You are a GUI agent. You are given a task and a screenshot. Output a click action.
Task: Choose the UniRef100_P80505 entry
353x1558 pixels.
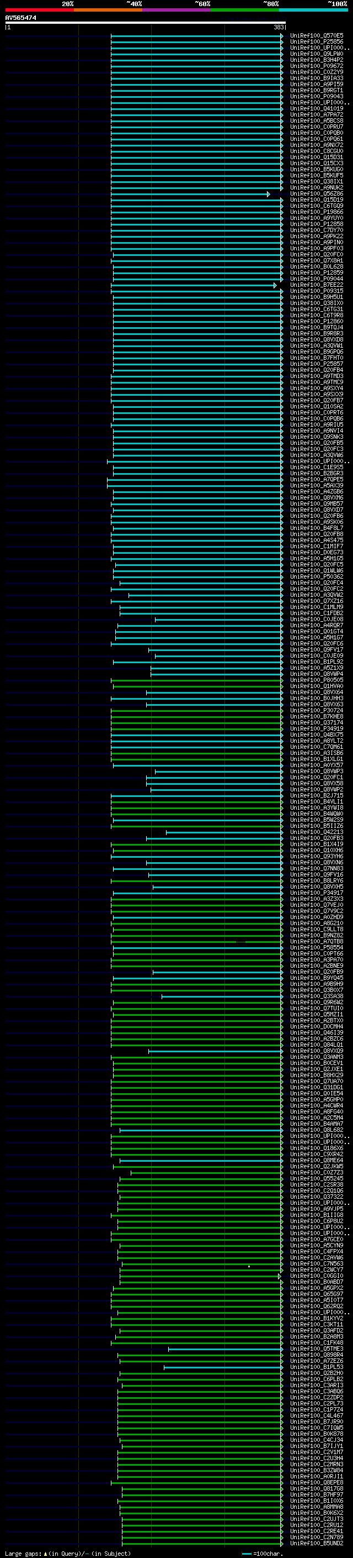(317, 680)
